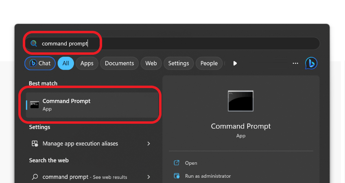Show more filters with the play arrow
The height and width of the screenshot is (183, 345).
point(235,63)
